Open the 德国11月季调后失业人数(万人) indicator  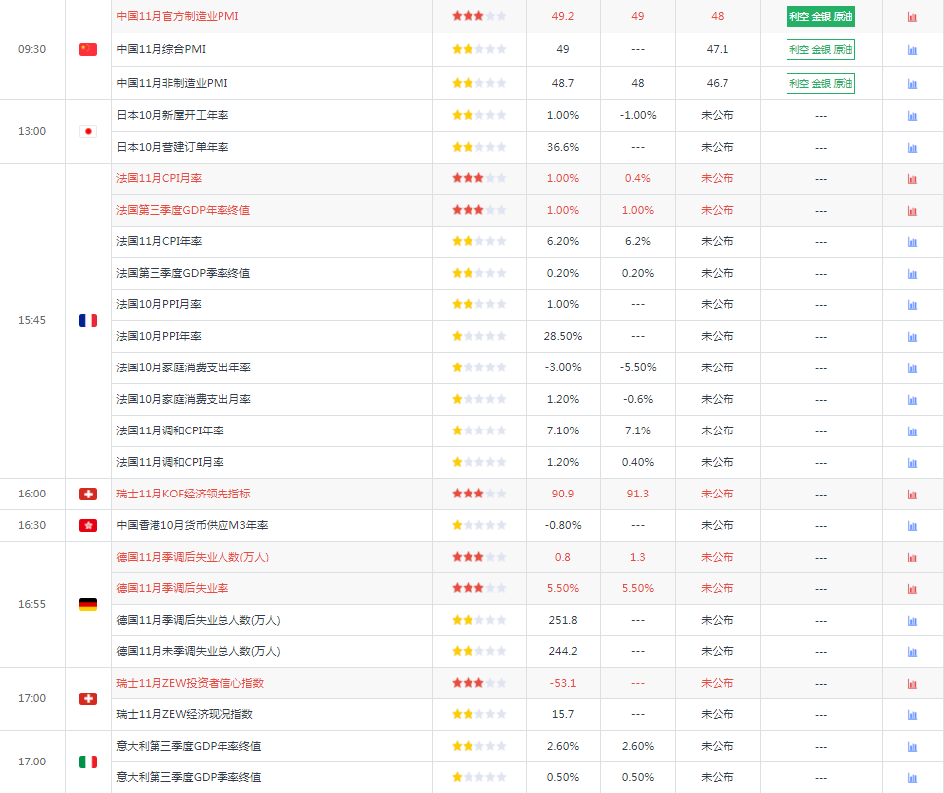click(192, 557)
